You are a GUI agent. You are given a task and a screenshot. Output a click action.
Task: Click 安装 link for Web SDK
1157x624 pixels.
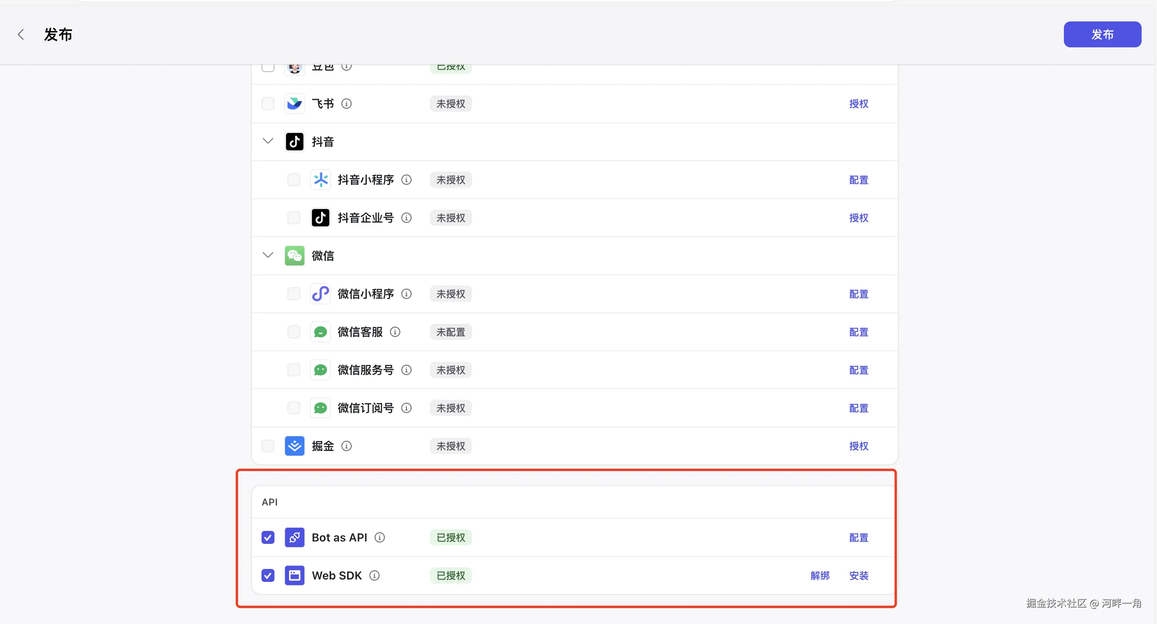[858, 576]
